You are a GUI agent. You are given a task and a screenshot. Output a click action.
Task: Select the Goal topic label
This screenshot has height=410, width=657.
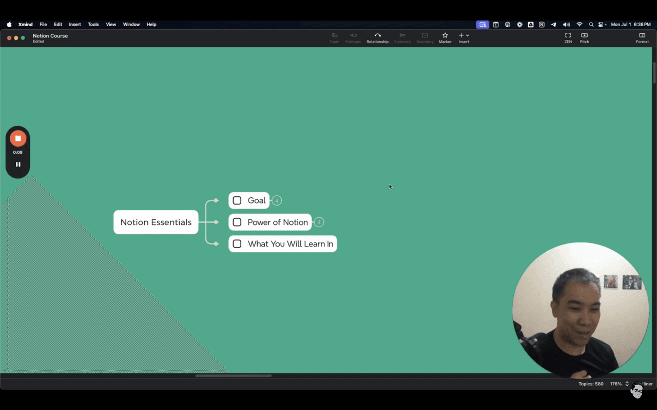click(257, 201)
